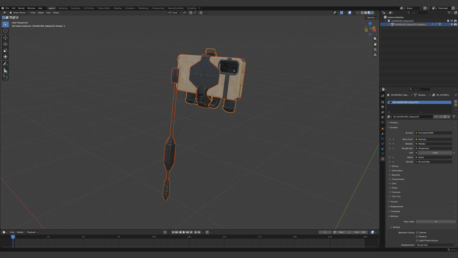This screenshot has height=258, width=458.
Task: Switch to the UV Editing workspace tab
Action: 89,8
